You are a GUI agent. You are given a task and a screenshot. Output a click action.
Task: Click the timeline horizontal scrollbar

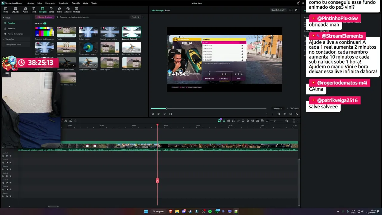coord(53,206)
